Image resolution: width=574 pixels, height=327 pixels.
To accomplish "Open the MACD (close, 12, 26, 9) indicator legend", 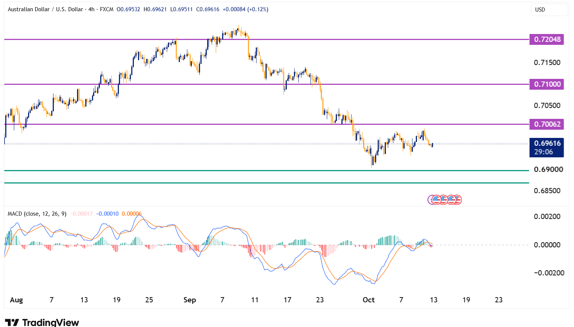I will [37, 214].
